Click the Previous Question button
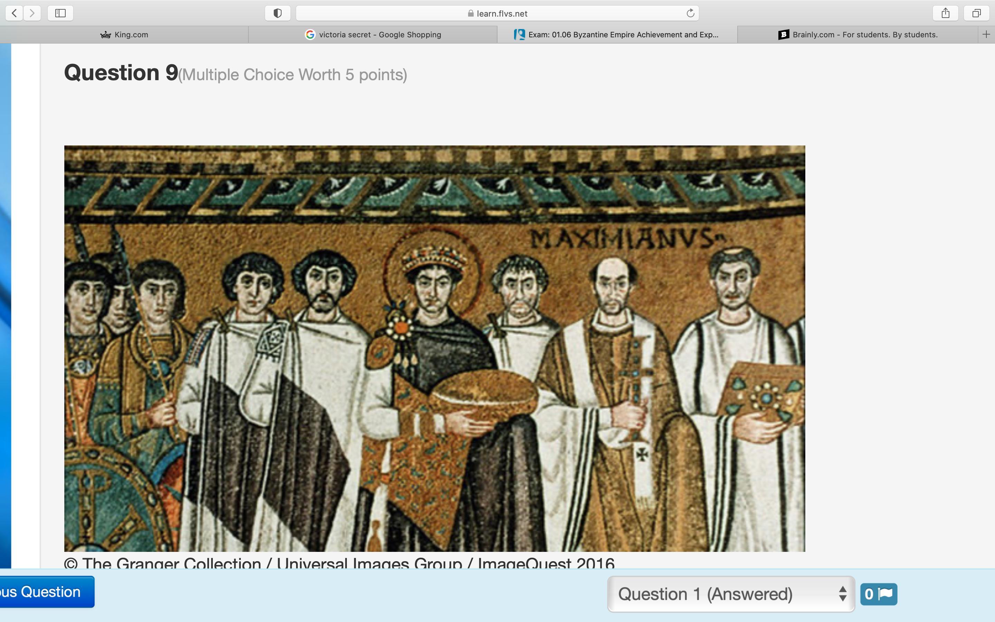Image resolution: width=995 pixels, height=622 pixels. coord(46,592)
